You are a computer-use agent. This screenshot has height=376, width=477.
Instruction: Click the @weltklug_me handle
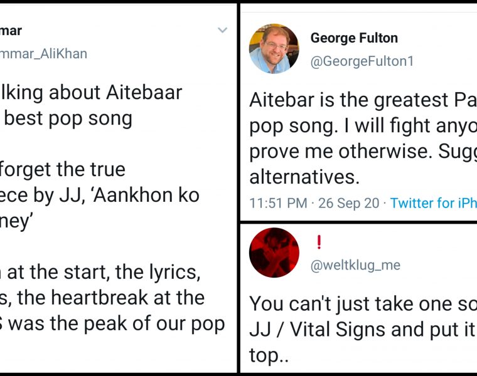[355, 265]
